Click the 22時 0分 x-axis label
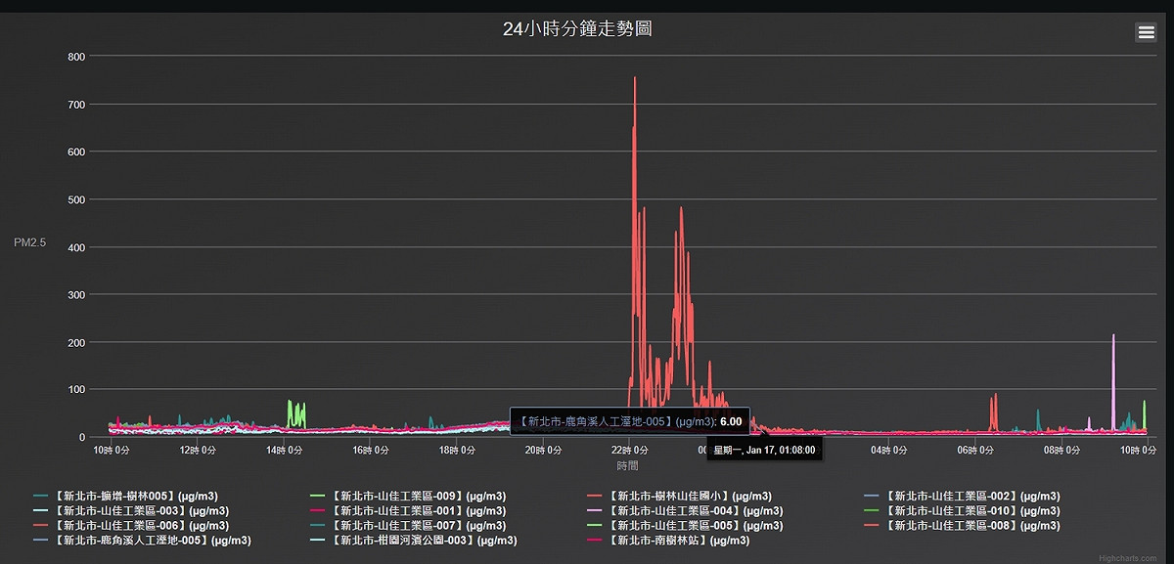 tap(629, 450)
